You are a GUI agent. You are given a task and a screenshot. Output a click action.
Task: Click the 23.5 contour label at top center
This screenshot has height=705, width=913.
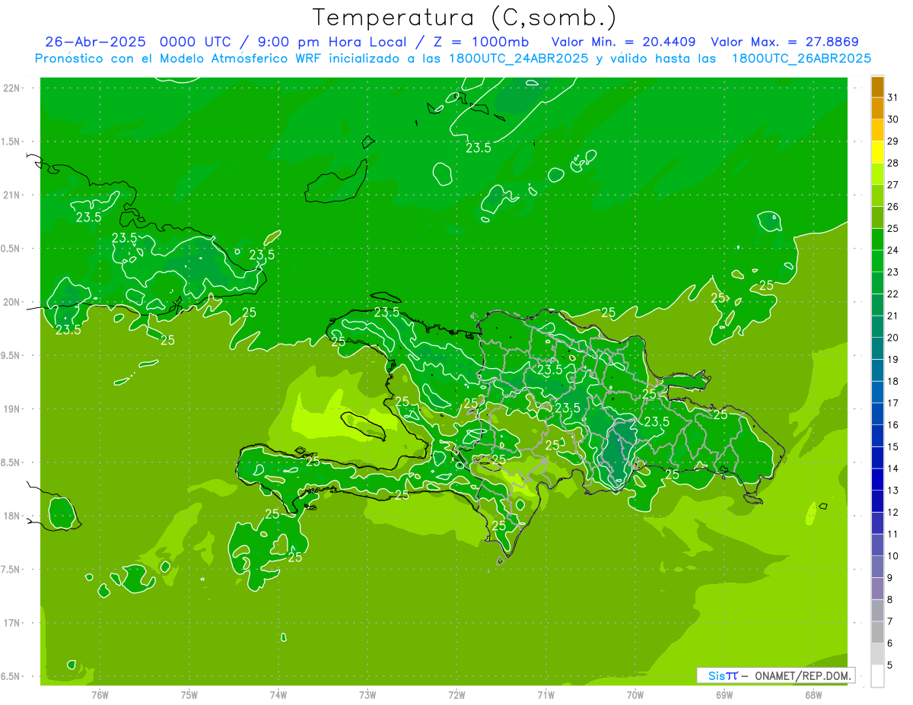point(479,148)
